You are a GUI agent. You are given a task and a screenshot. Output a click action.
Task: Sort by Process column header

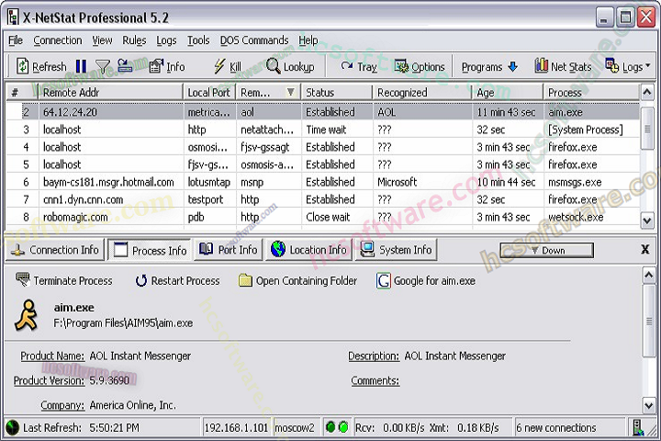click(591, 93)
